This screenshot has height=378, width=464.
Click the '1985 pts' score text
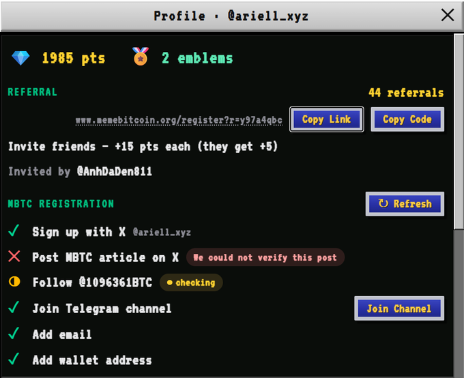[74, 58]
